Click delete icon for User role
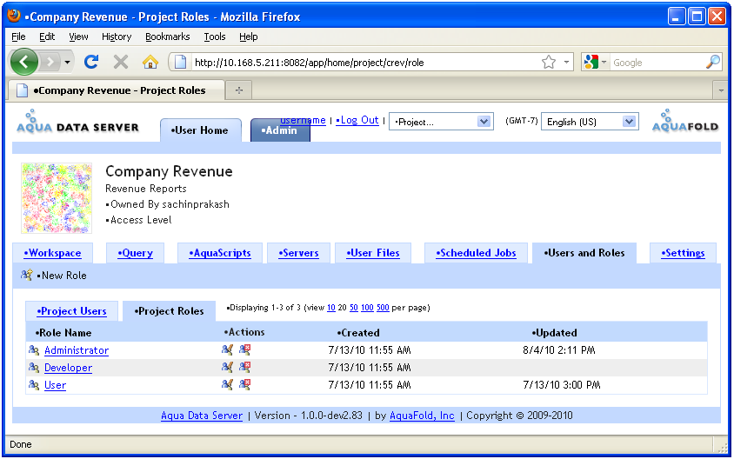Screen dimensions: 734x459 tap(244, 385)
